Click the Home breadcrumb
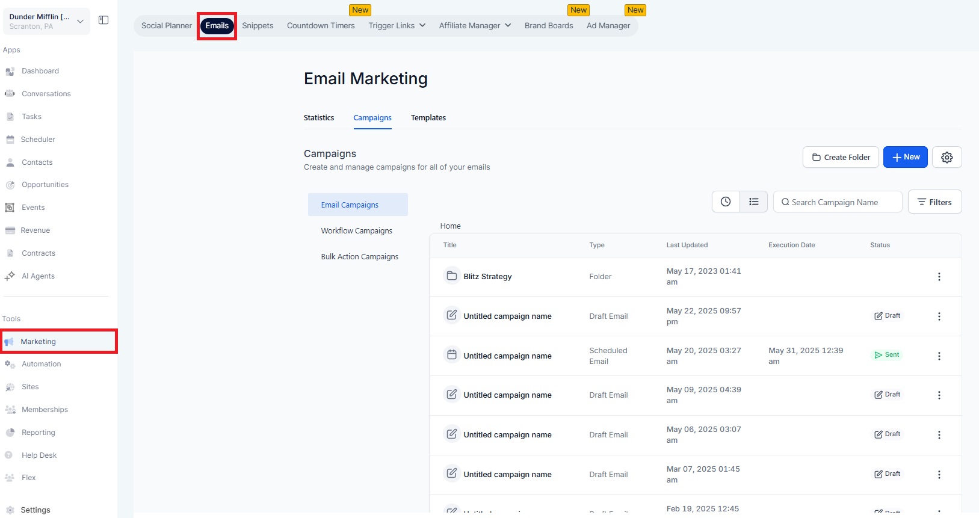Viewport: 979px width, 518px height. 450,226
